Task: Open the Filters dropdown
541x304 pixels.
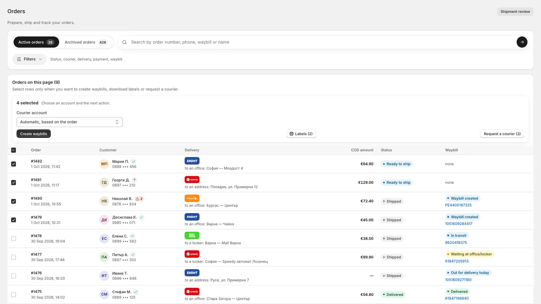Action: pos(29,59)
